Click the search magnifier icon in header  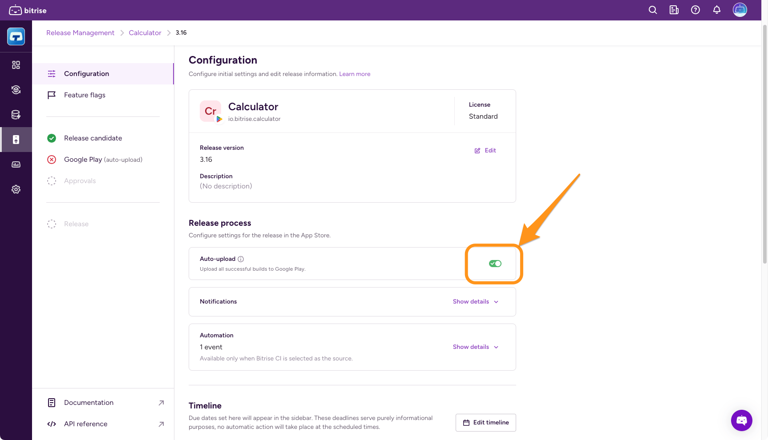pyautogui.click(x=653, y=10)
